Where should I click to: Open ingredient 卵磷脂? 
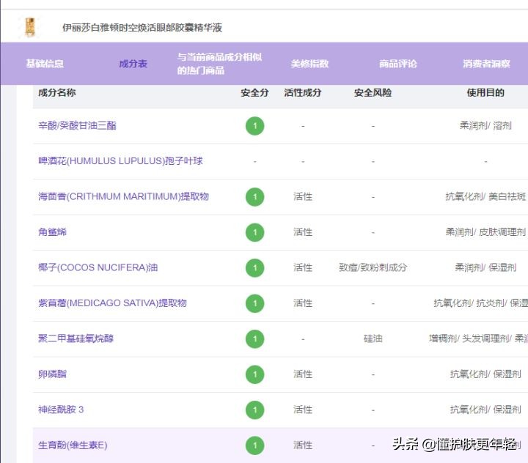coord(52,374)
